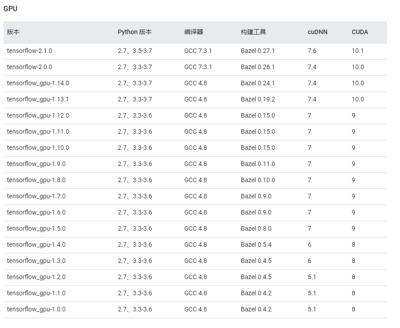Select the Bazel 0.24.1 cell
The height and width of the screenshot is (328, 400).
pyautogui.click(x=258, y=83)
